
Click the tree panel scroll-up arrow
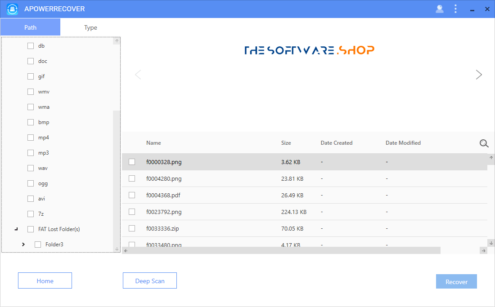click(x=117, y=41)
